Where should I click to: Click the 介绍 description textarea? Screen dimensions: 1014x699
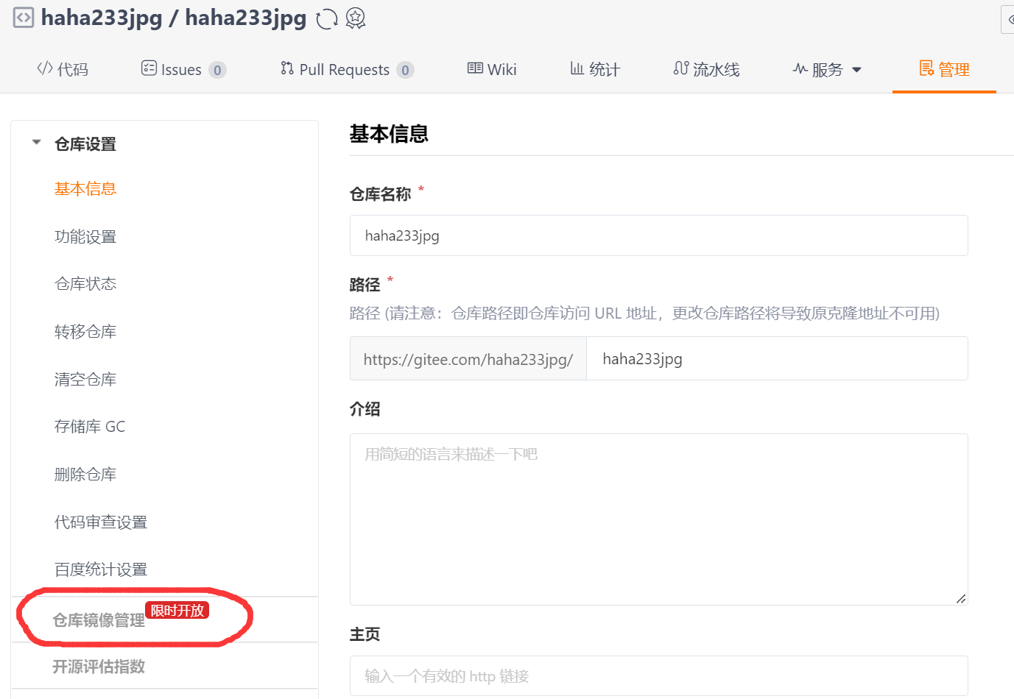click(x=659, y=519)
